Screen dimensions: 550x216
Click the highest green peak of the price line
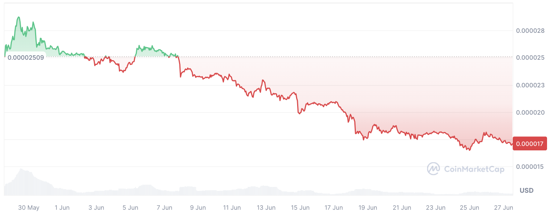click(18, 17)
